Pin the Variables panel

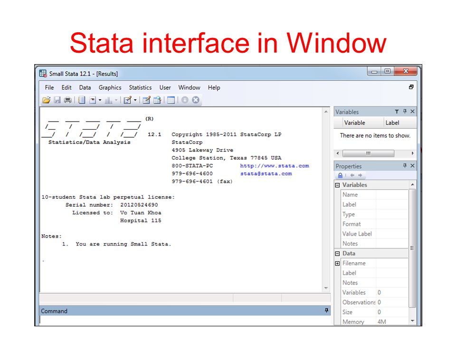405,111
